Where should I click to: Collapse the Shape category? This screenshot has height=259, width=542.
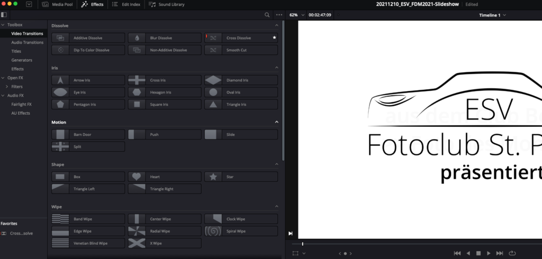[x=276, y=164]
